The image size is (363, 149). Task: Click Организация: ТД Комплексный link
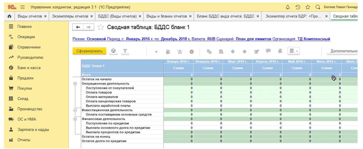coord(302,39)
